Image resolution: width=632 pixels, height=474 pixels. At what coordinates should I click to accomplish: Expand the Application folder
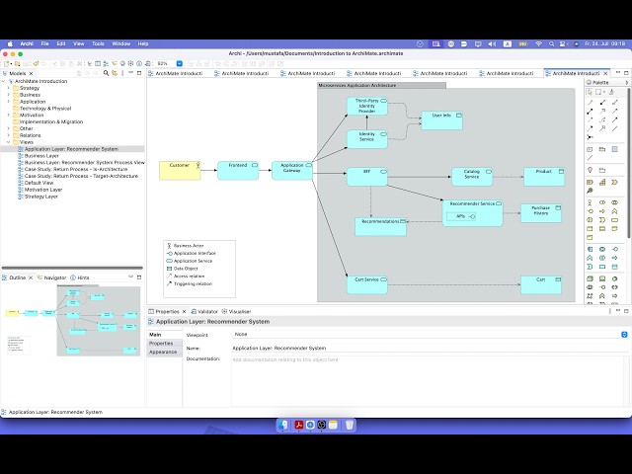point(9,102)
